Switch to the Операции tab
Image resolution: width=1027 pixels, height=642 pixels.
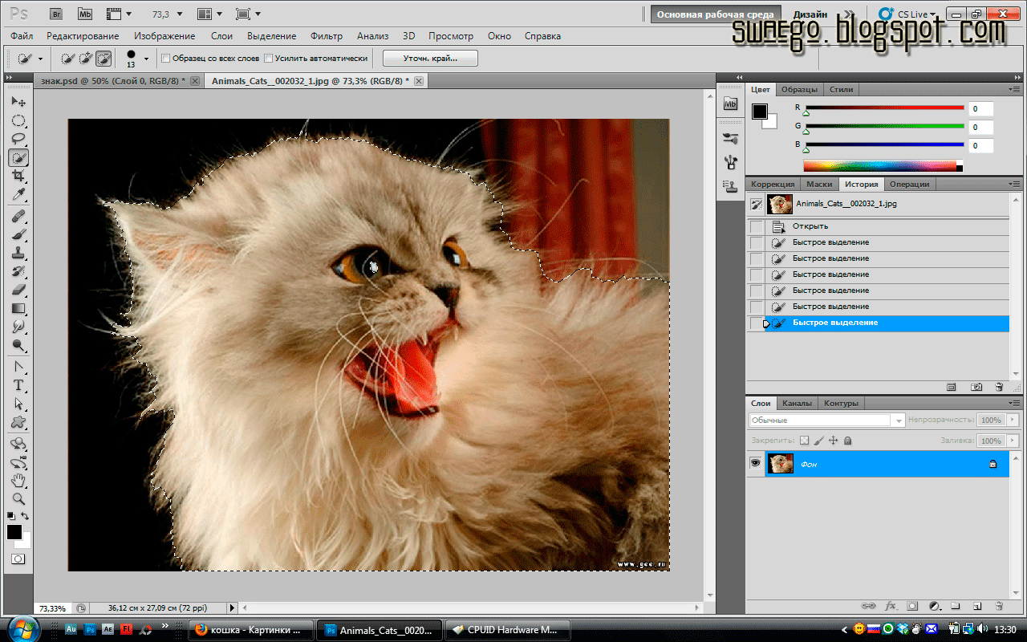pos(909,184)
